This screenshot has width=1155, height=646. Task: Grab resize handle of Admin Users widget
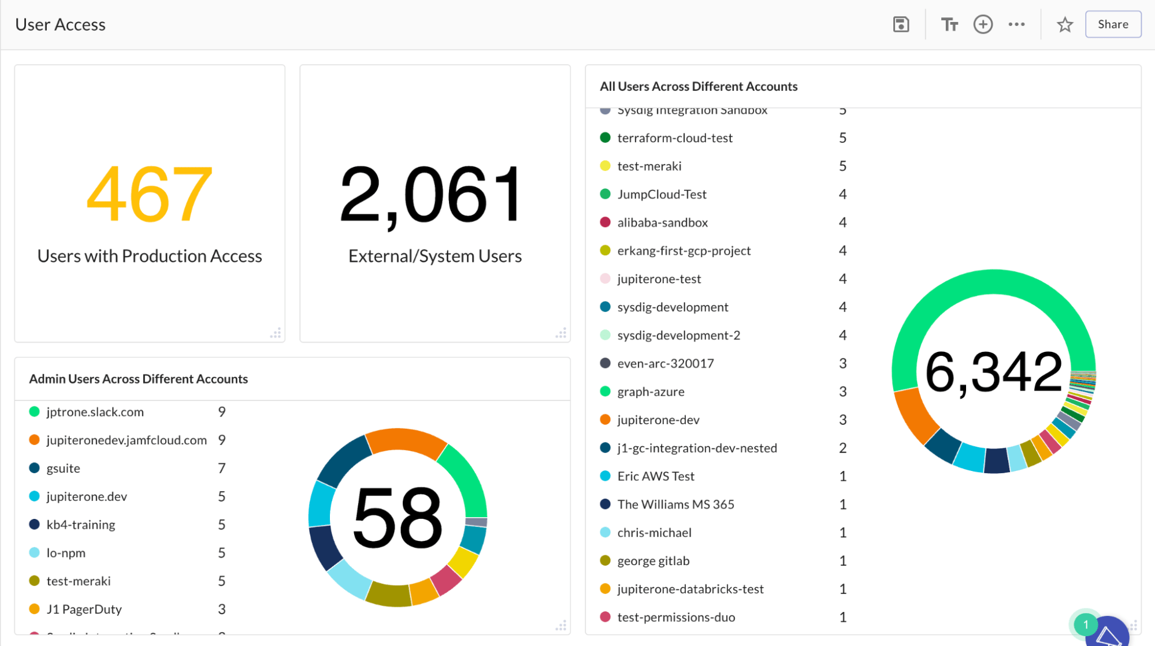tap(561, 626)
